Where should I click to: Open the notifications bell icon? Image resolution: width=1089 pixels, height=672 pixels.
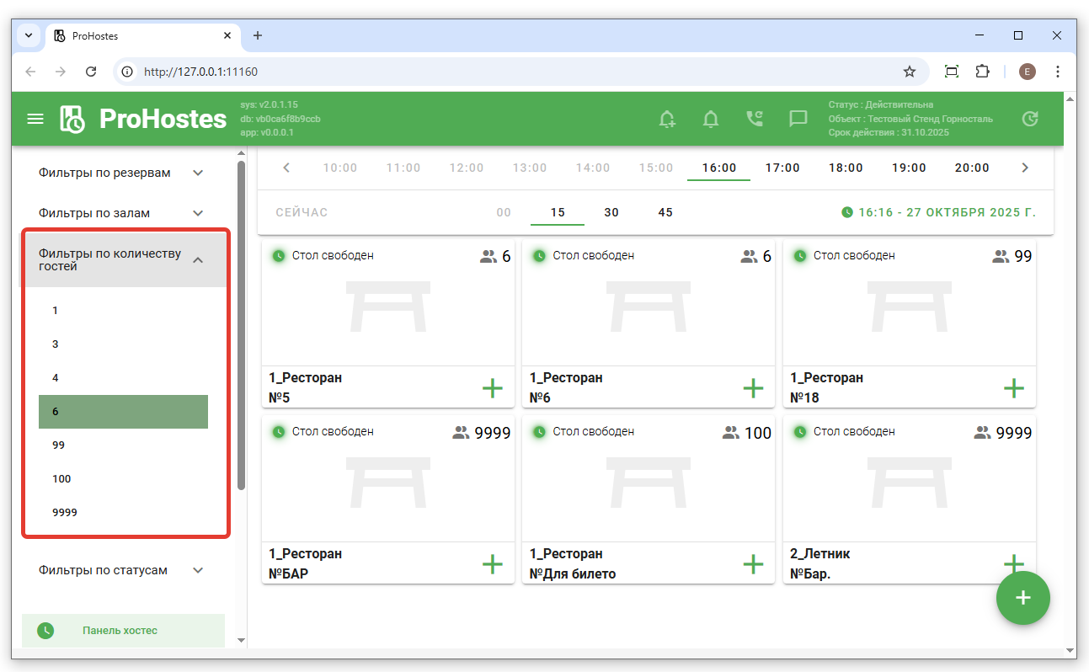point(711,119)
